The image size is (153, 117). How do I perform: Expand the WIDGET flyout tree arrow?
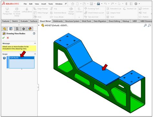tap(39, 25)
